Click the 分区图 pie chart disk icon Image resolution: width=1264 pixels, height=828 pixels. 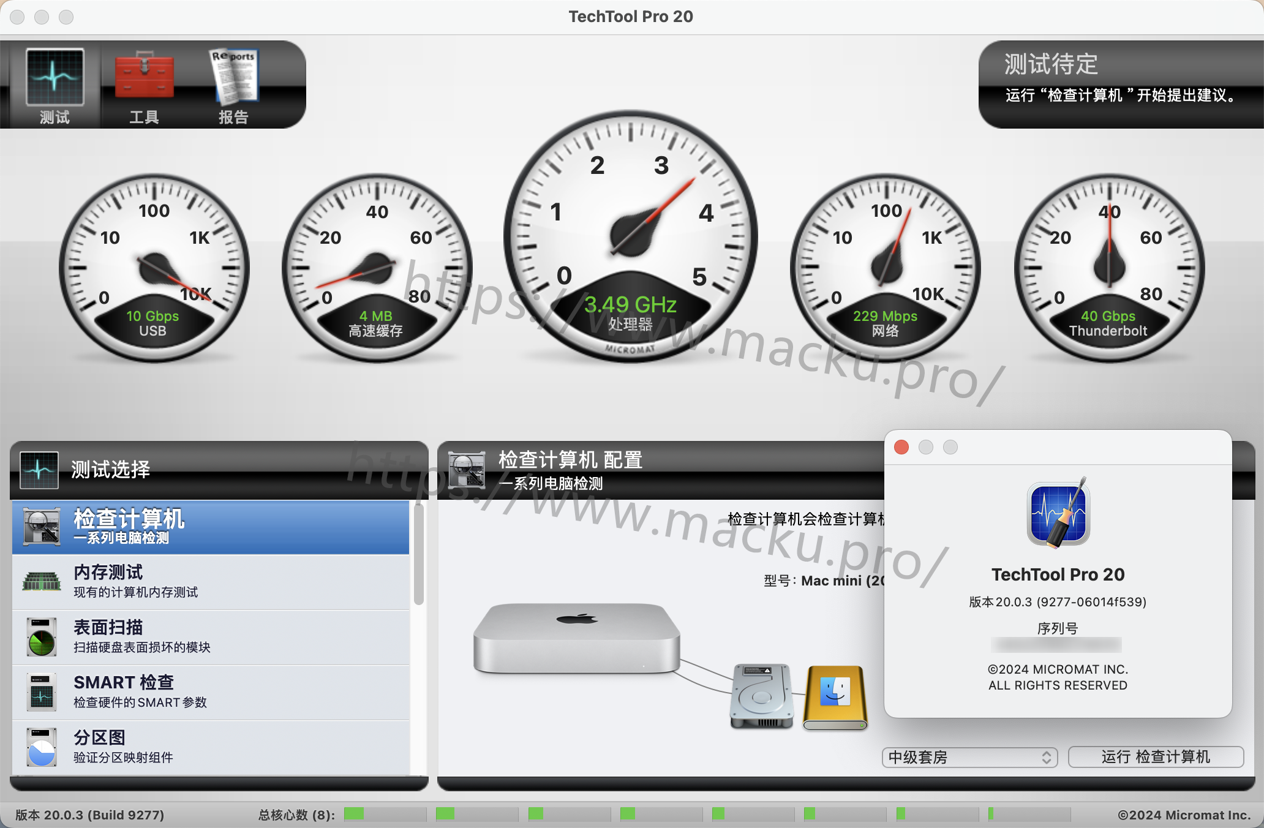pyautogui.click(x=42, y=747)
